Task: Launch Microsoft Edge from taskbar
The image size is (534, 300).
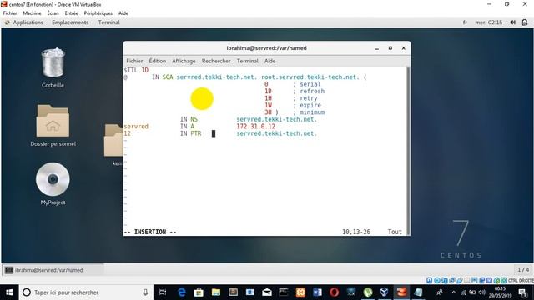Action: pyautogui.click(x=182, y=292)
